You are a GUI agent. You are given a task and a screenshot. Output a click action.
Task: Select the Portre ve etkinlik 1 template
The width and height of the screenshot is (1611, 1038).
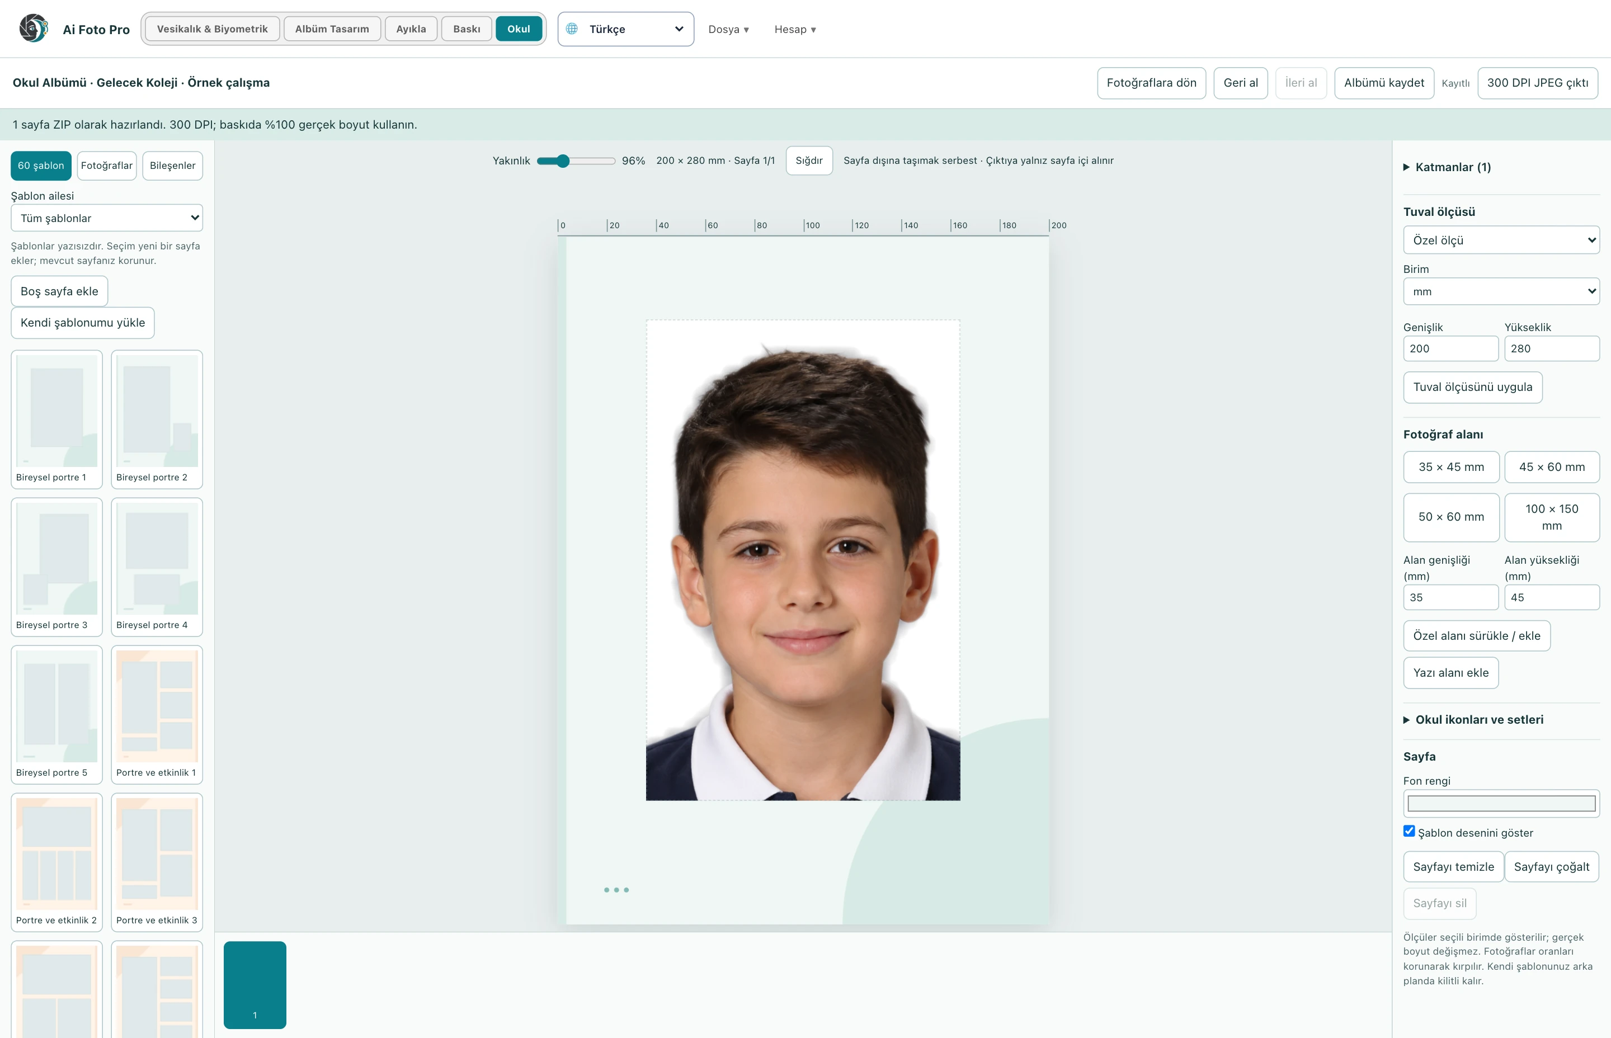coord(157,715)
